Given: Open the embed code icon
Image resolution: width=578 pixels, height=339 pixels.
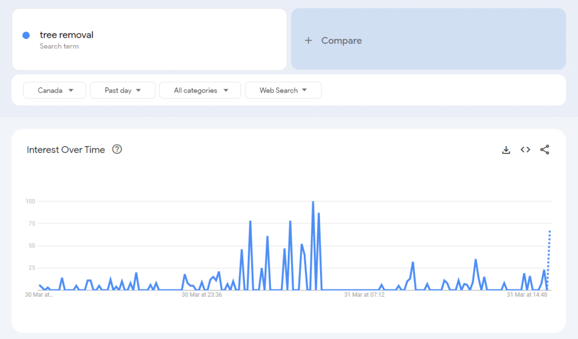Looking at the screenshot, I should pyautogui.click(x=525, y=149).
